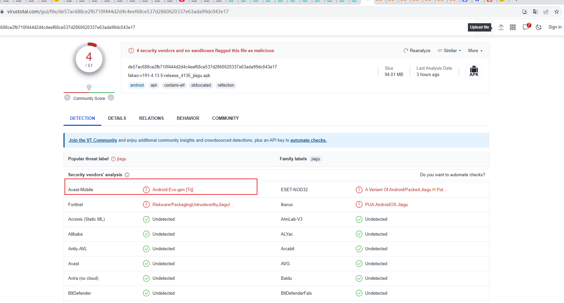Screen dimensions: 564x303
Task: Click Android:Evo-gen [Trj] detection text
Action: (x=173, y=190)
